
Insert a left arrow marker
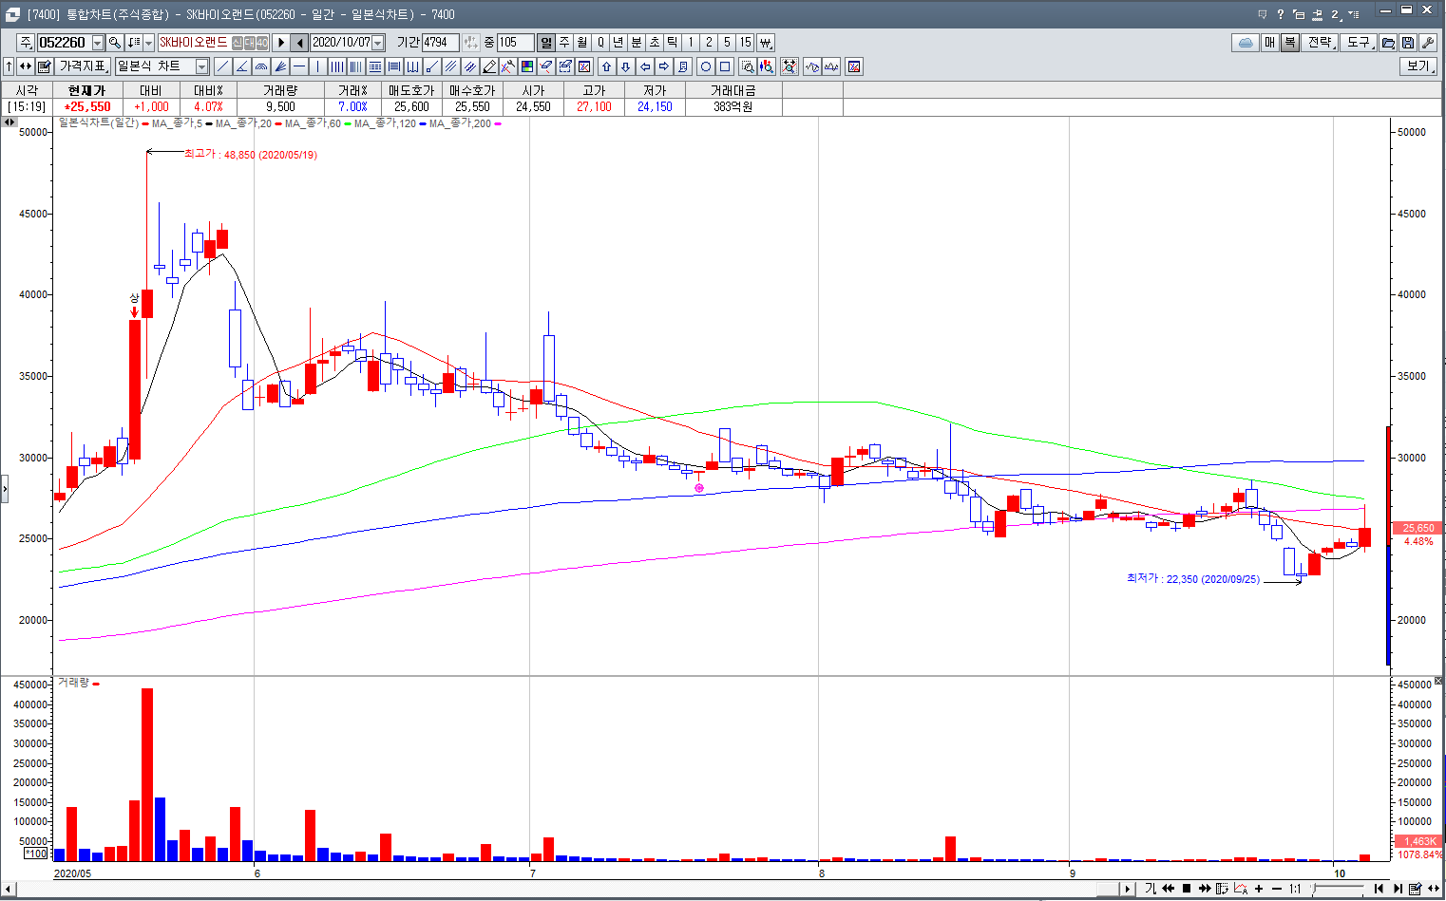click(645, 66)
